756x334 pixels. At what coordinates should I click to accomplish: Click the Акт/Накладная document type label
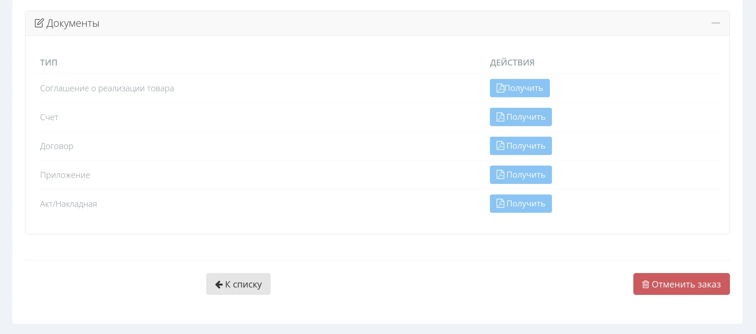(68, 204)
